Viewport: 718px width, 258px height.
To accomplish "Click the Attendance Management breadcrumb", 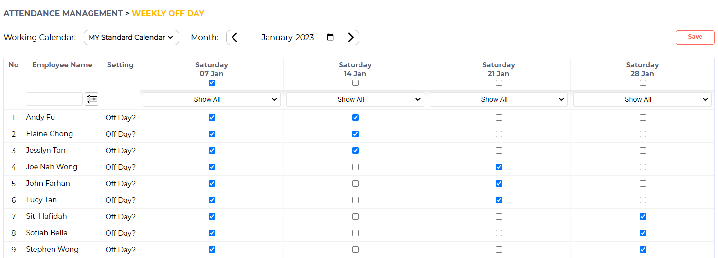I will tap(63, 13).
